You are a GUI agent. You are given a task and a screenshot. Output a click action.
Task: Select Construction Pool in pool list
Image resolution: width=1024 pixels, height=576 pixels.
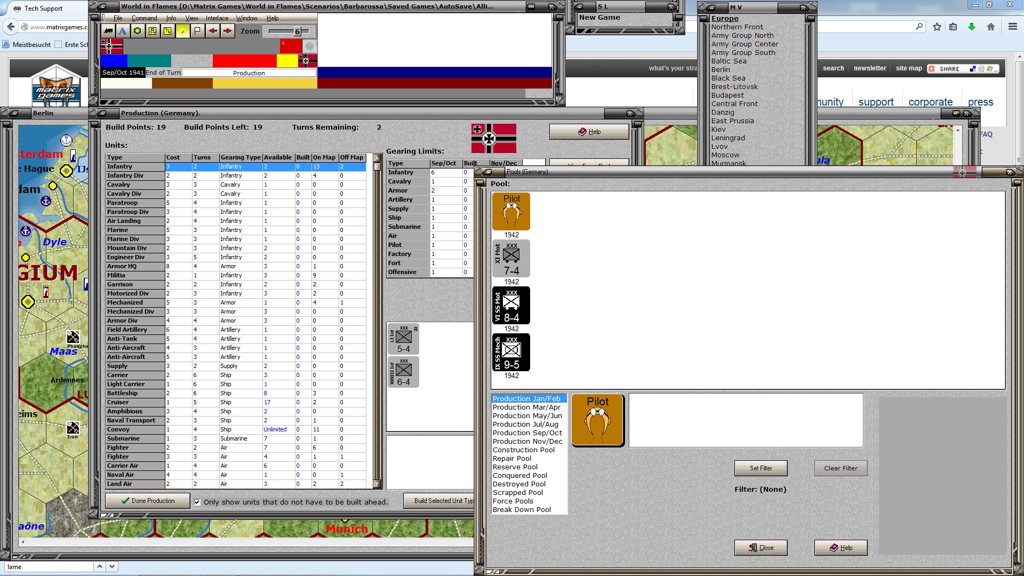523,450
